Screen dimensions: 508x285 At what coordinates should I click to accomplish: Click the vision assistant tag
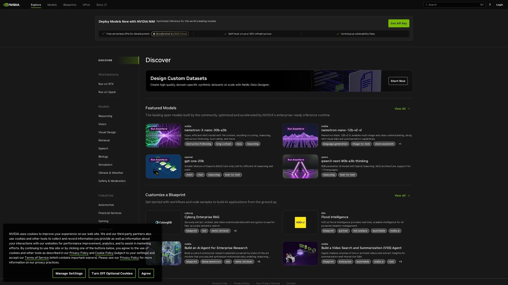tap(384, 144)
